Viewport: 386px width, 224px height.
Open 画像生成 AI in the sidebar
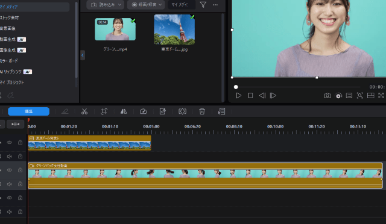[13, 50]
